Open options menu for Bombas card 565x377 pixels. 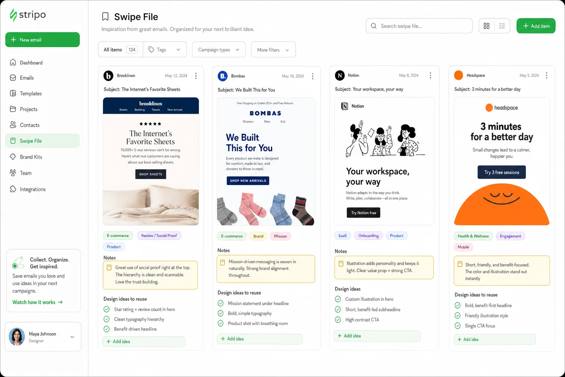coord(313,76)
